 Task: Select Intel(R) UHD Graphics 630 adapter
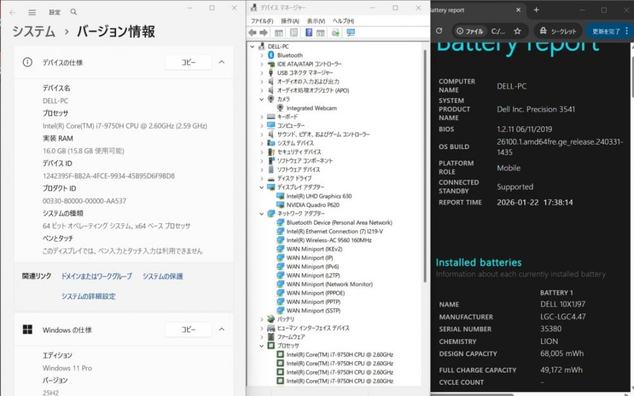[319, 196]
